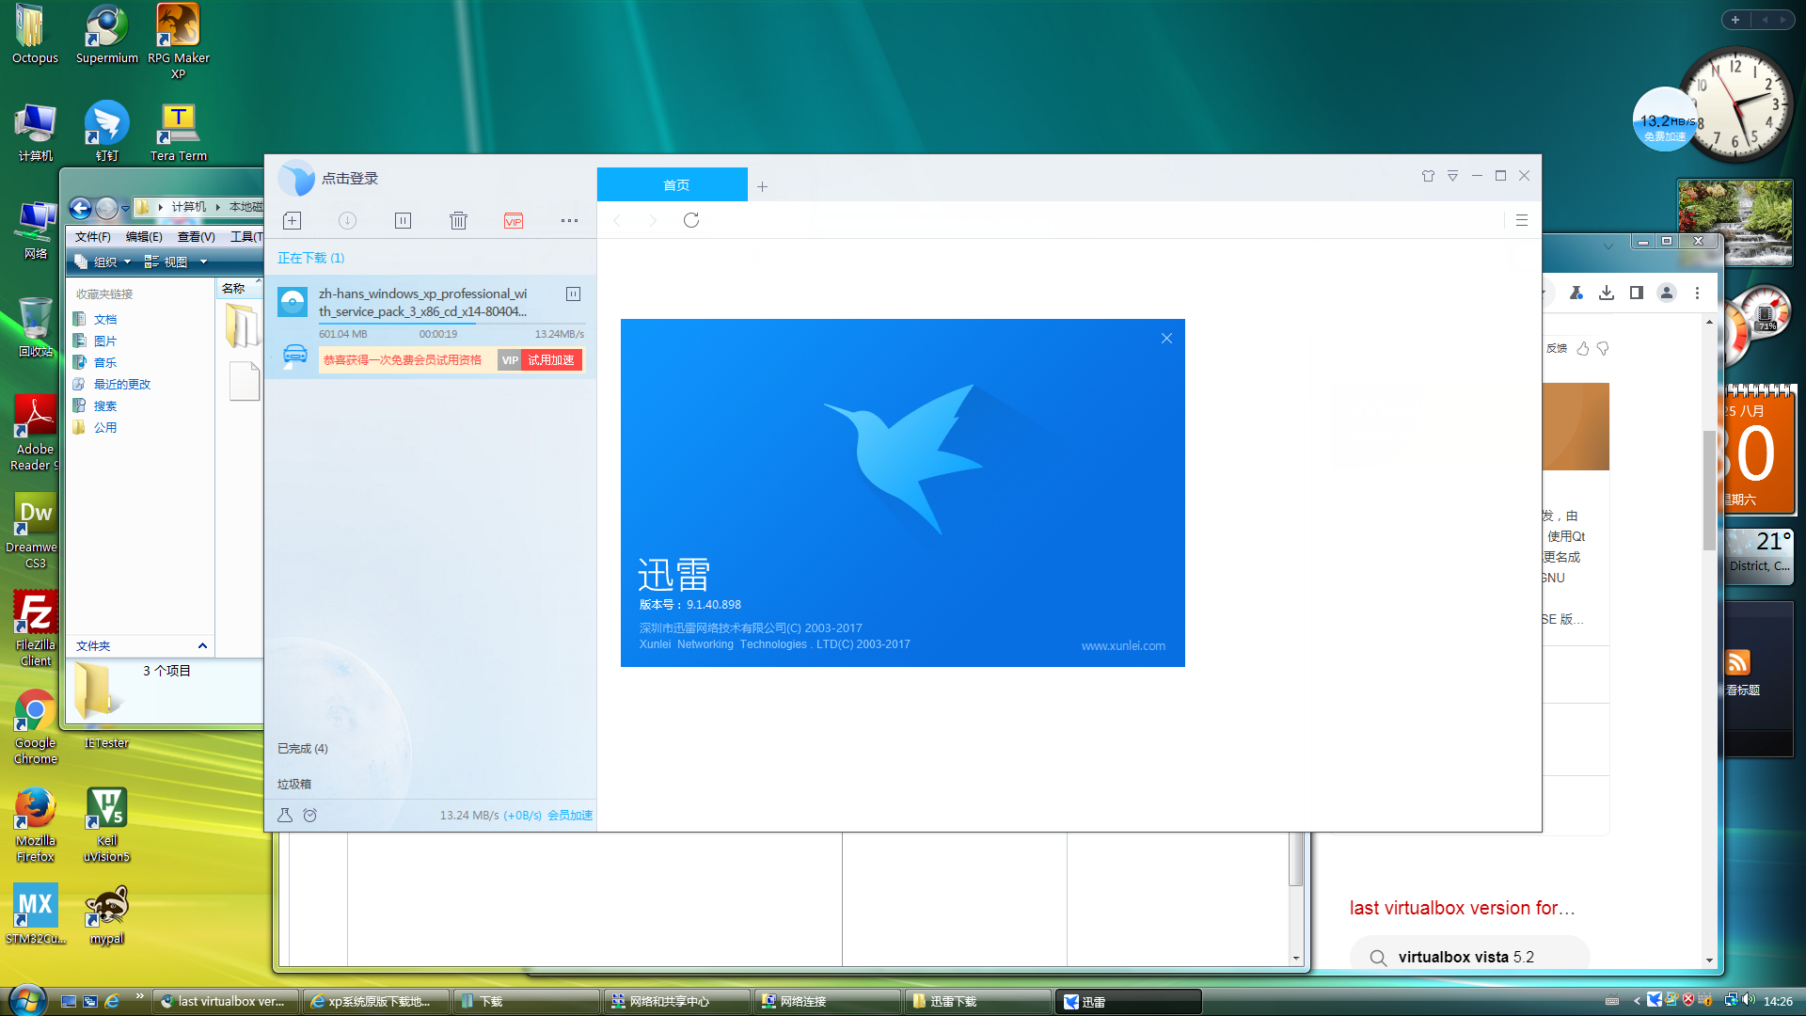Image resolution: width=1806 pixels, height=1016 pixels.
Task: Click the 会员加速 link in Xunlei status bar
Action: click(570, 815)
